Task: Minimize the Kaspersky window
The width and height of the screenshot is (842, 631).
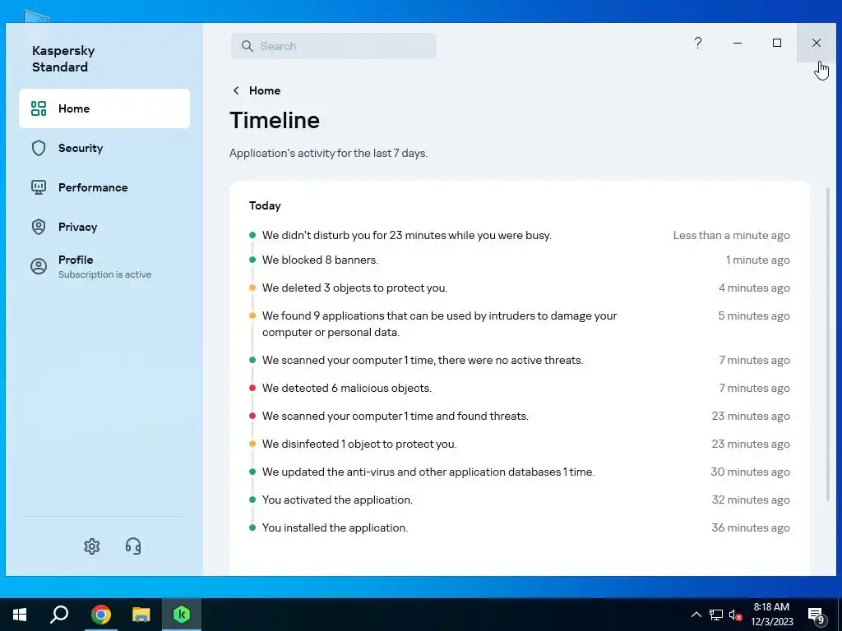Action: coord(738,43)
